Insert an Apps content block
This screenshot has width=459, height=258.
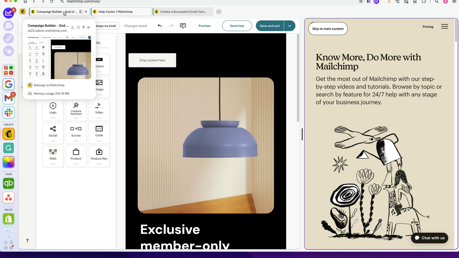tap(53, 156)
